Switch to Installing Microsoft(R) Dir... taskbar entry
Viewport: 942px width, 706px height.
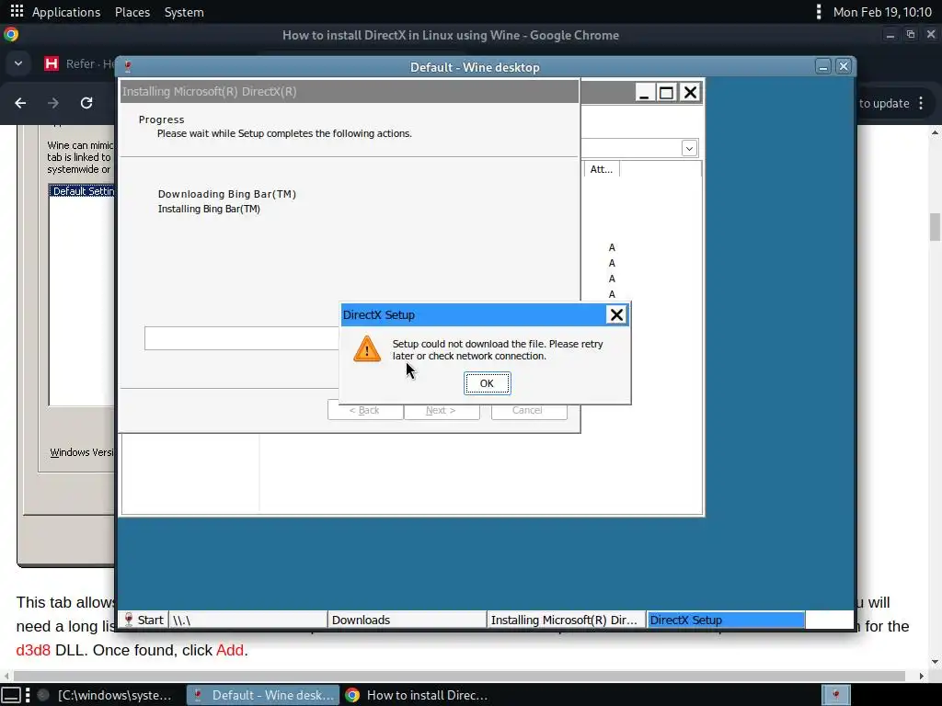[566, 620]
